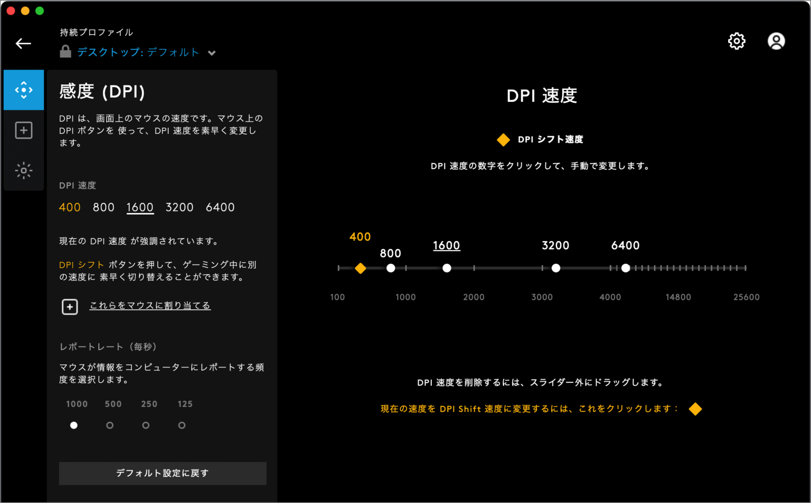Select the 6400 DPI speed value

tap(220, 207)
